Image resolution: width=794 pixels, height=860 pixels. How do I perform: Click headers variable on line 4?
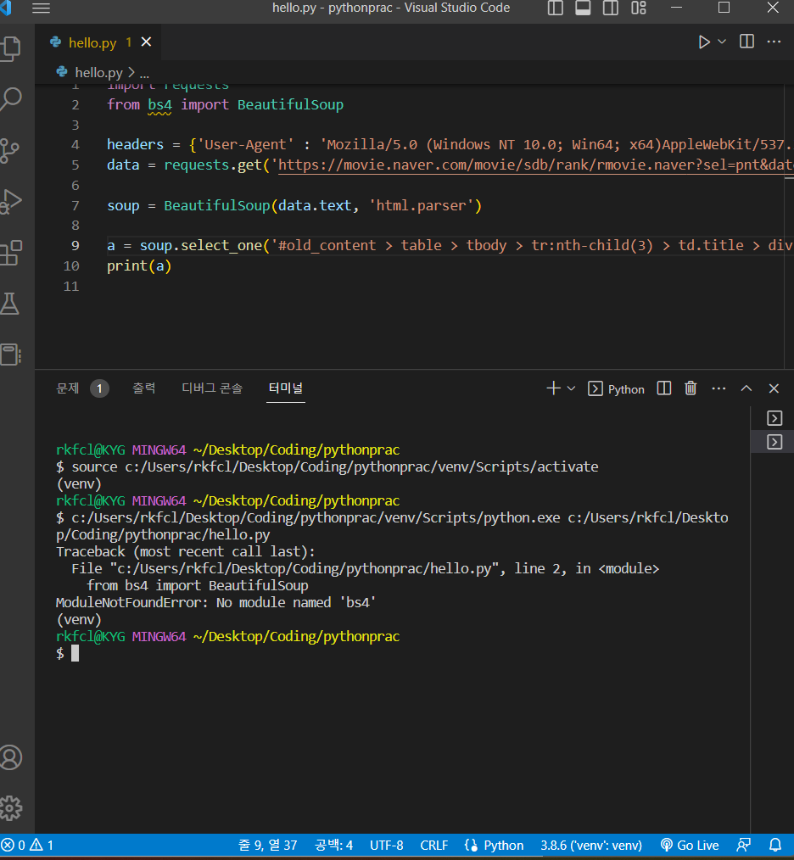[x=135, y=145]
